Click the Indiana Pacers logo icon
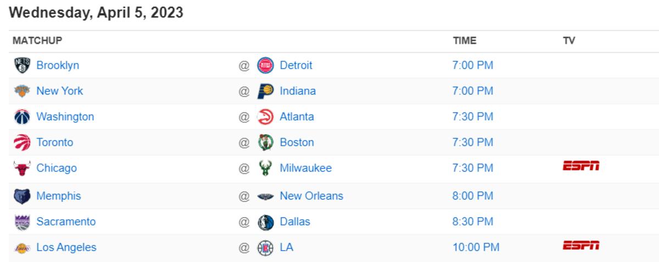 [x=265, y=91]
